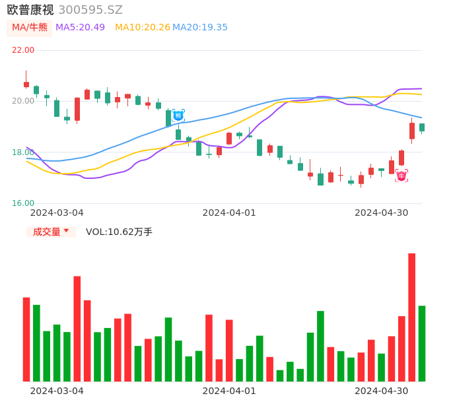The width and height of the screenshot is (453, 400).
Task: Select the tallest red volume bar
Action: click(411, 317)
